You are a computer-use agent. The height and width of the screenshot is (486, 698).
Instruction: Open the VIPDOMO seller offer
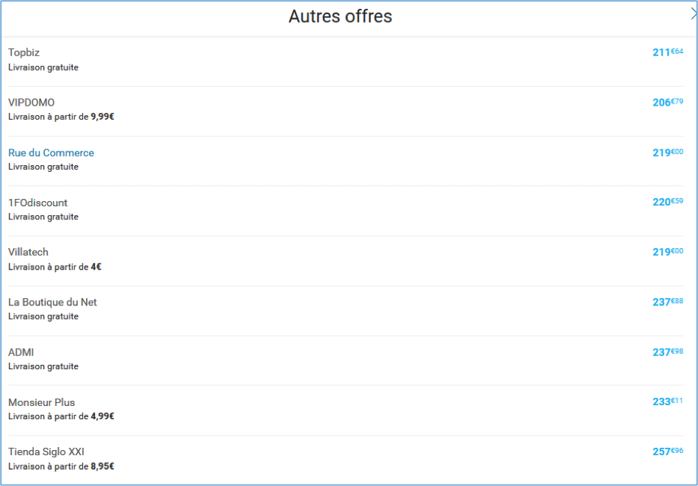pos(31,103)
